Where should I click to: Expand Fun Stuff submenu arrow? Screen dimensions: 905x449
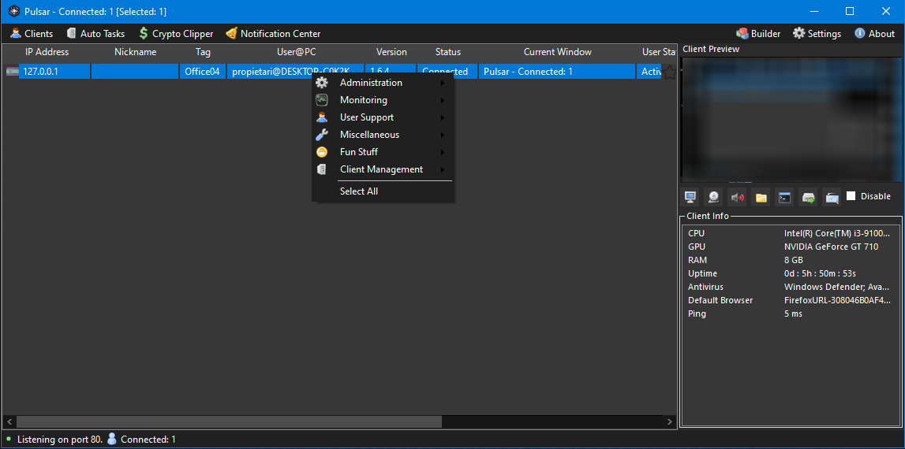[442, 152]
